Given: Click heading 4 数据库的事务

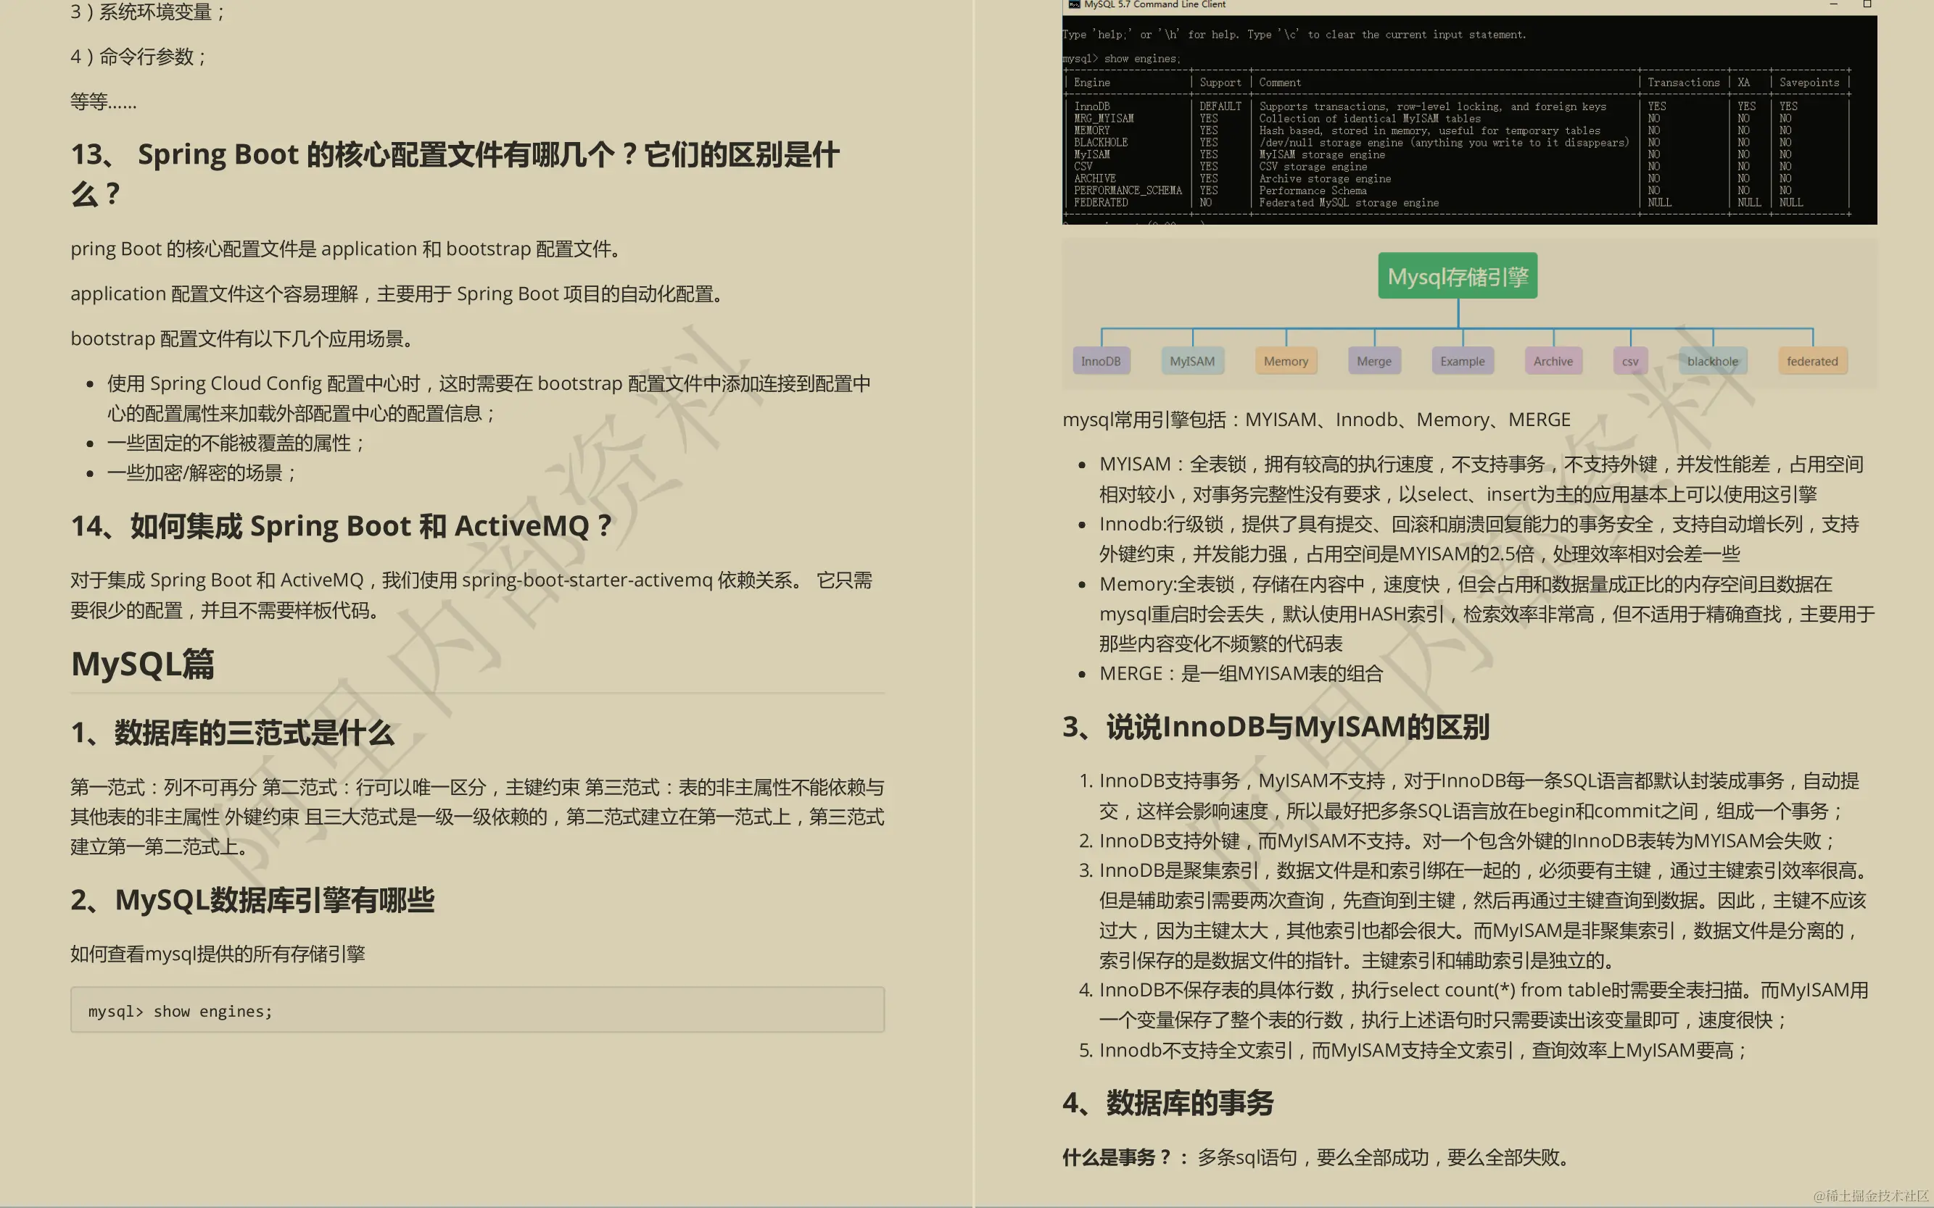Looking at the screenshot, I should coord(1169,1104).
